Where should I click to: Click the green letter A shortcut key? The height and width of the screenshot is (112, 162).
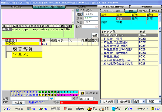[40, 92]
